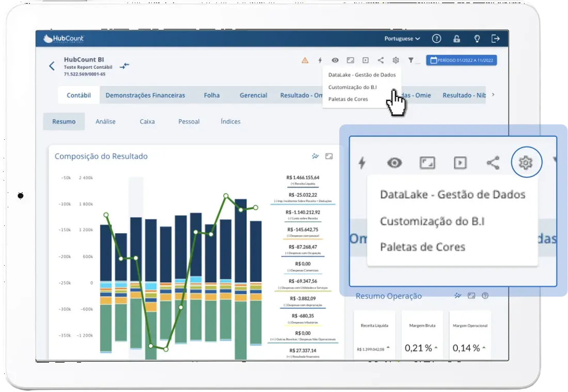Click the HubCount BI report title
This screenshot has width=568, height=392.
84,59
